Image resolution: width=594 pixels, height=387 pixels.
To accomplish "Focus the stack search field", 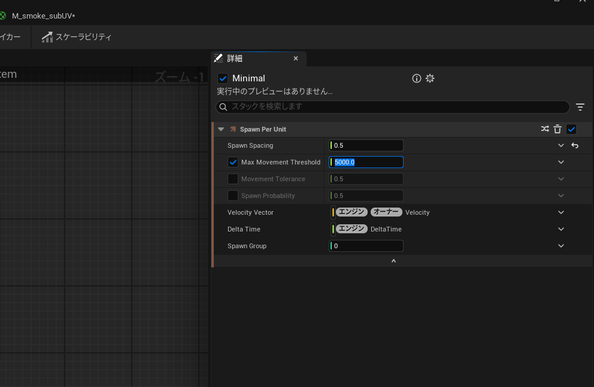I will click(x=392, y=107).
